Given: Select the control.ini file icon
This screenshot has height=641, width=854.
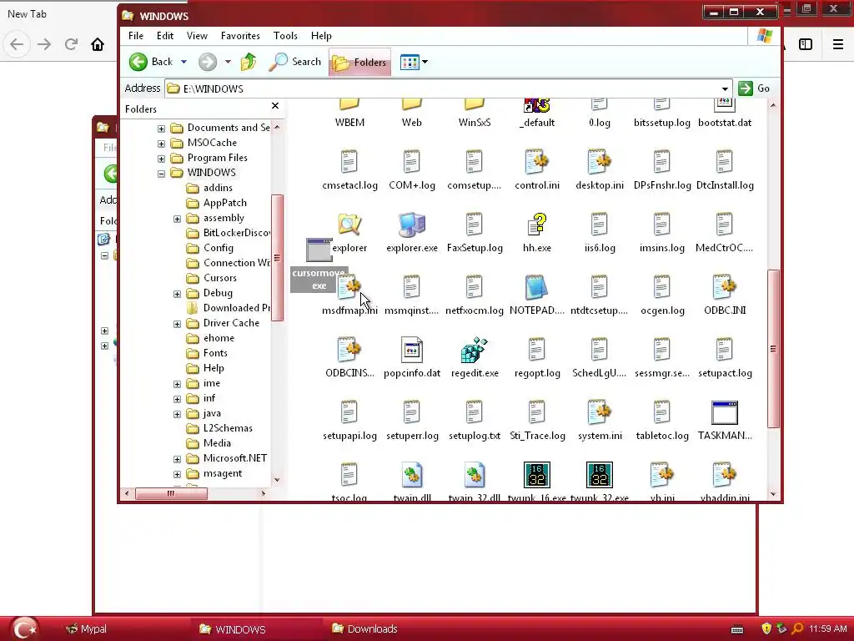Looking at the screenshot, I should coord(537,162).
